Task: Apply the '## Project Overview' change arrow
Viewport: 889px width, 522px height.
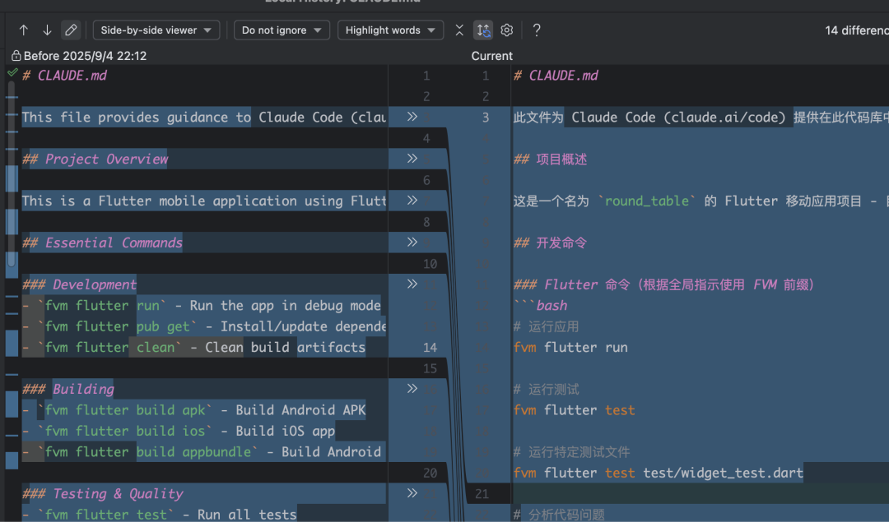Action: click(x=412, y=159)
